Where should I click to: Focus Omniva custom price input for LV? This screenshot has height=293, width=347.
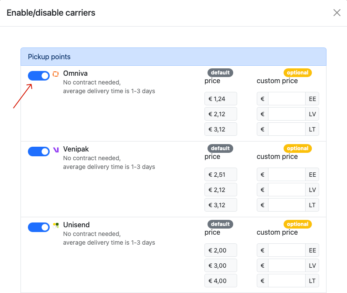pyautogui.click(x=286, y=114)
